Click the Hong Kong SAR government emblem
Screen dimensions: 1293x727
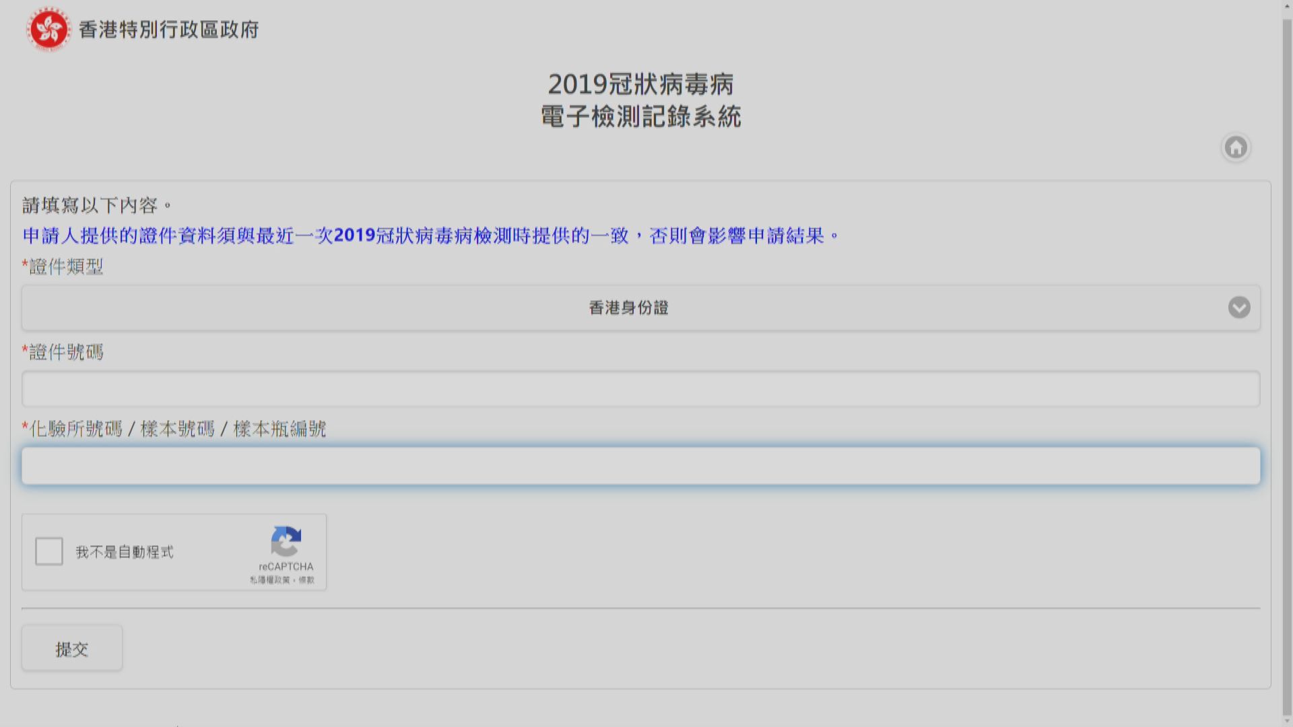pyautogui.click(x=48, y=30)
